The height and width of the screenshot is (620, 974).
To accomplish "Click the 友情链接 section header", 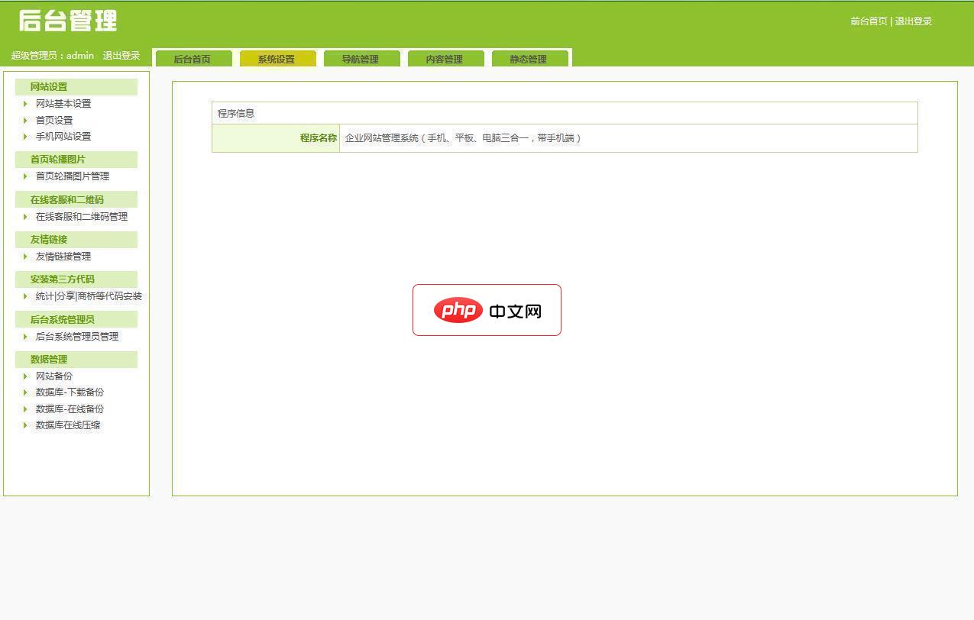I will (x=76, y=240).
